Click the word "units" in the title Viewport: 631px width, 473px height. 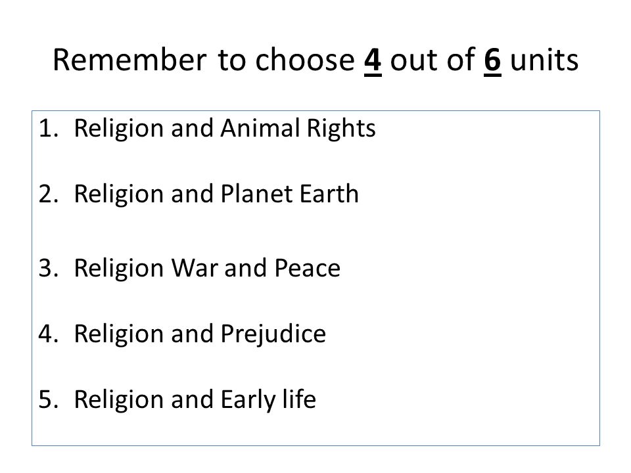pyautogui.click(x=544, y=60)
